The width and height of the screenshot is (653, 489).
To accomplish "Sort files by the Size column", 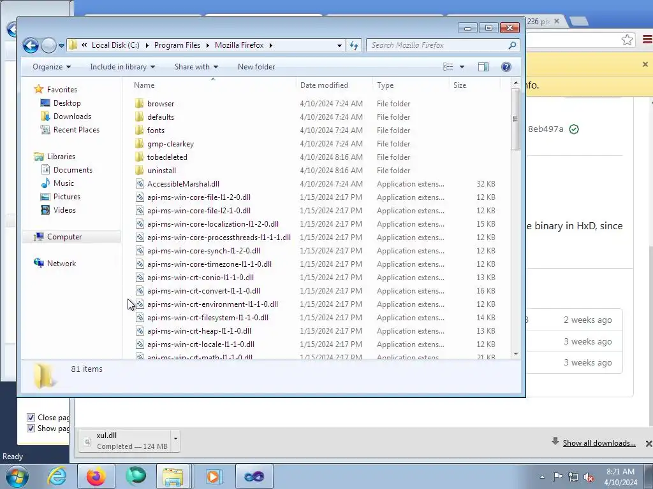I will [460, 85].
